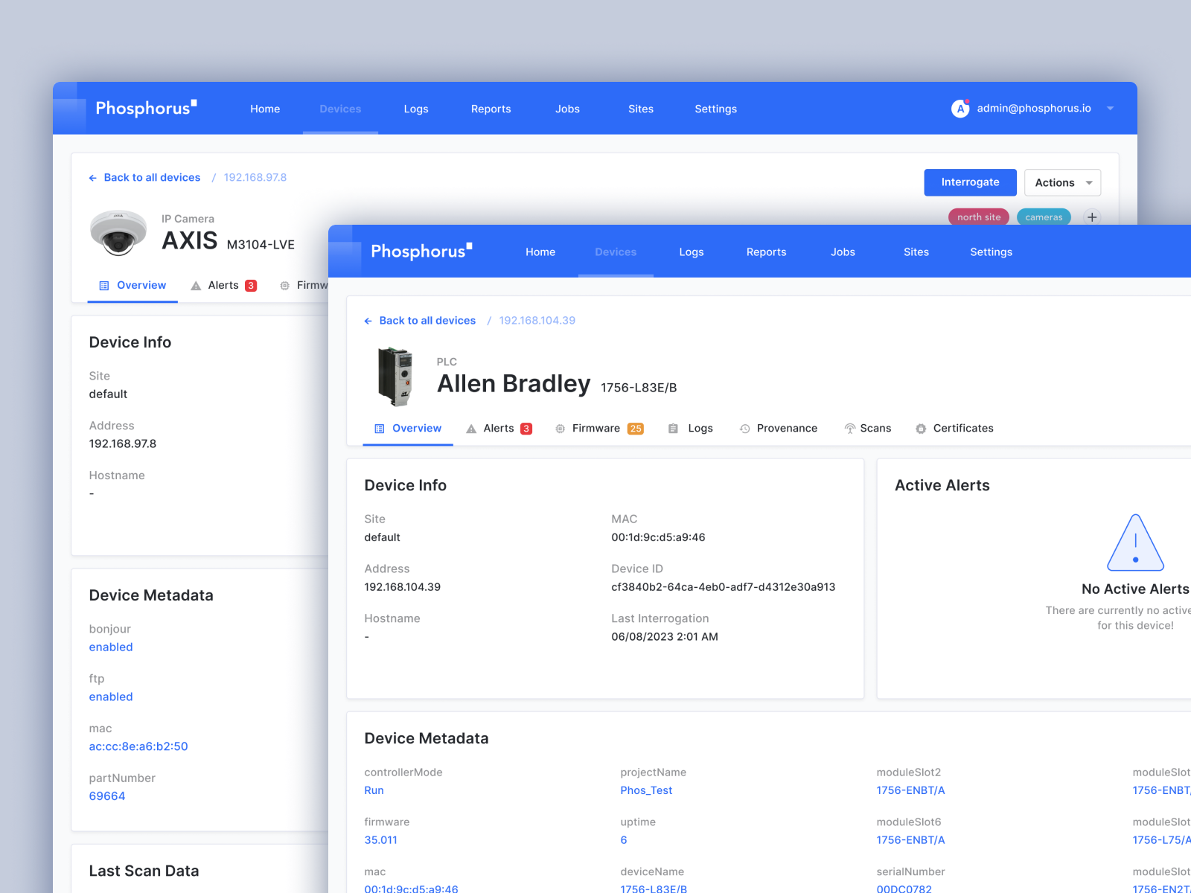Open Sites in the back window navigation
1191x893 pixels.
[x=640, y=109]
